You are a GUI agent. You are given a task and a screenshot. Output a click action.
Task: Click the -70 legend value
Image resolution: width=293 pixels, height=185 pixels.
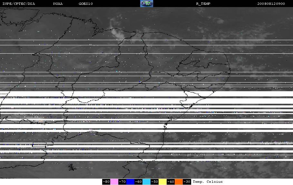pyautogui.click(x=122, y=182)
